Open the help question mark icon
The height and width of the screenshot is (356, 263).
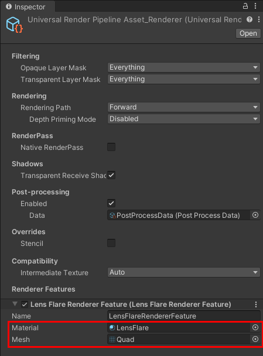[250, 19]
